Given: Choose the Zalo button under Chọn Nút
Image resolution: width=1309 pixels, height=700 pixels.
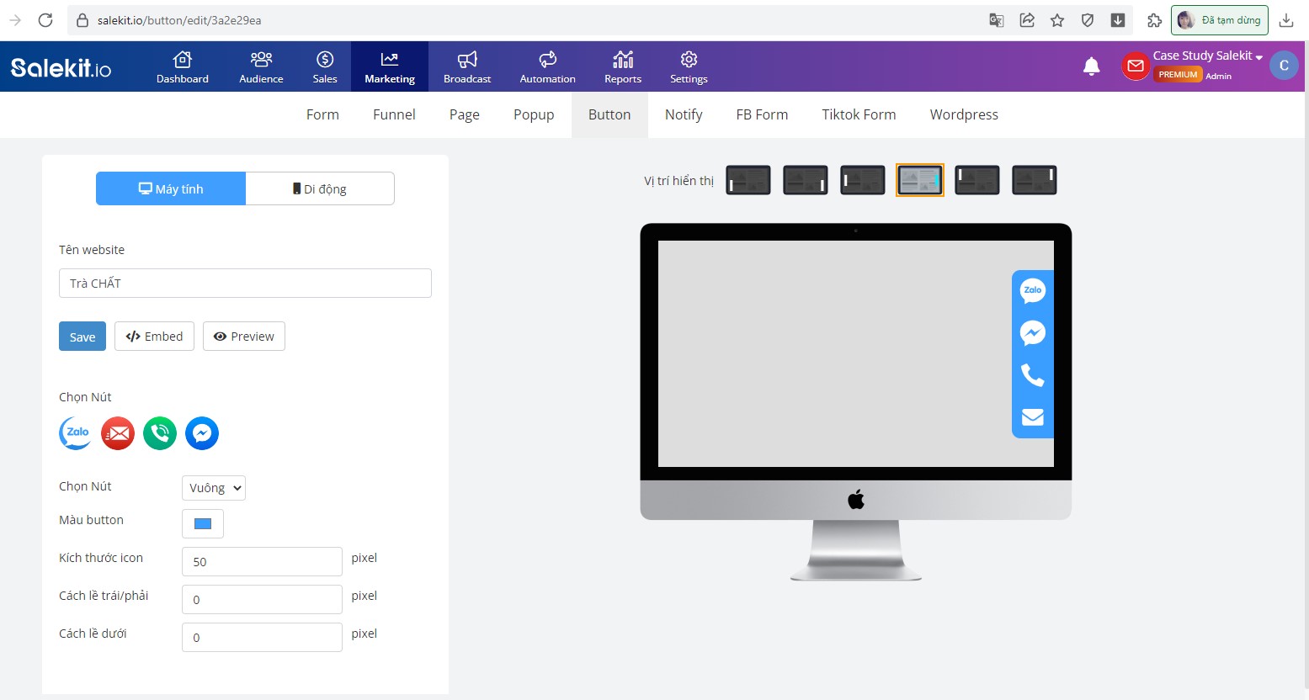Looking at the screenshot, I should [x=76, y=433].
